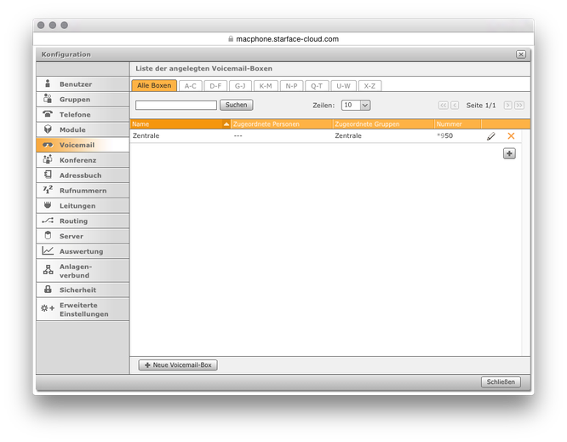Viewport: 567px width, 442px height.
Task: Switch to the K-M tab
Action: 266,86
